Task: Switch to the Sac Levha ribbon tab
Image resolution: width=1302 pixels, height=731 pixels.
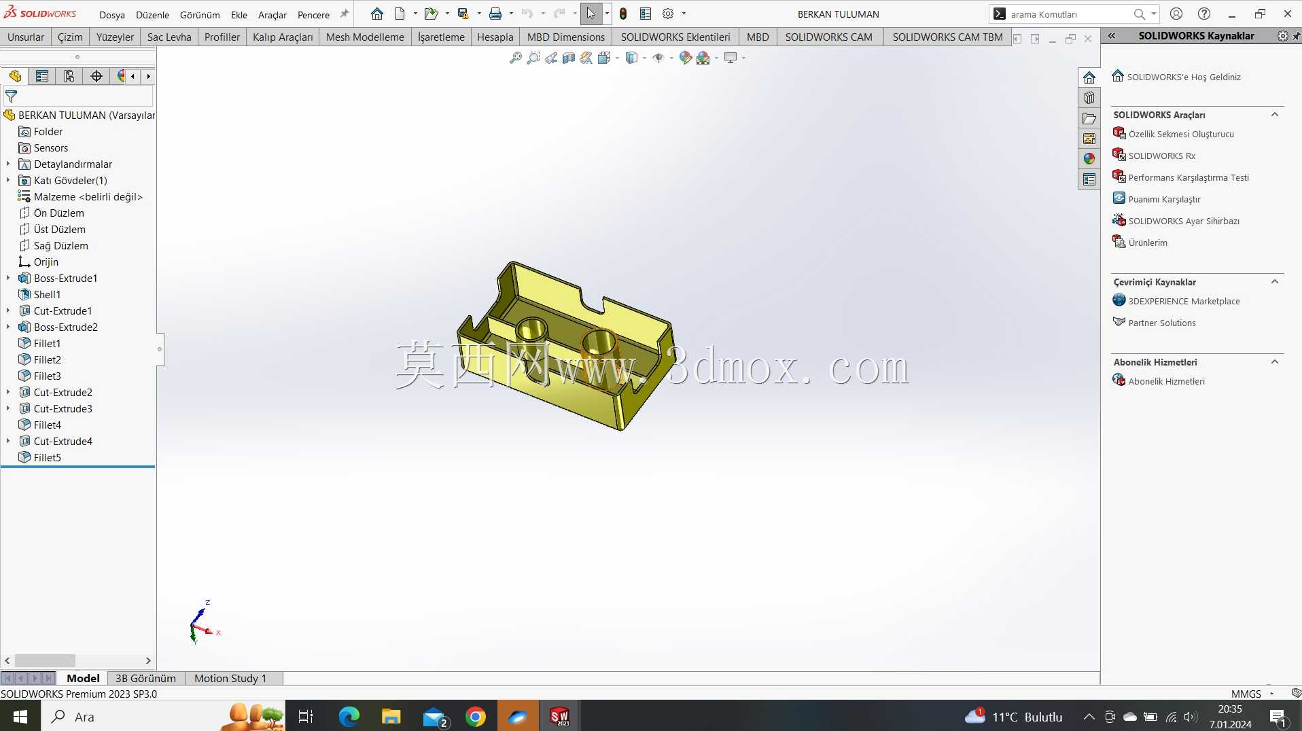Action: point(169,37)
